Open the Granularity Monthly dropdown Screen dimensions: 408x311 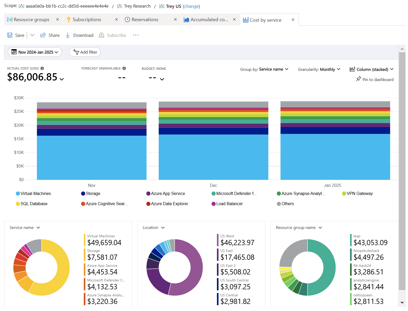pos(319,69)
